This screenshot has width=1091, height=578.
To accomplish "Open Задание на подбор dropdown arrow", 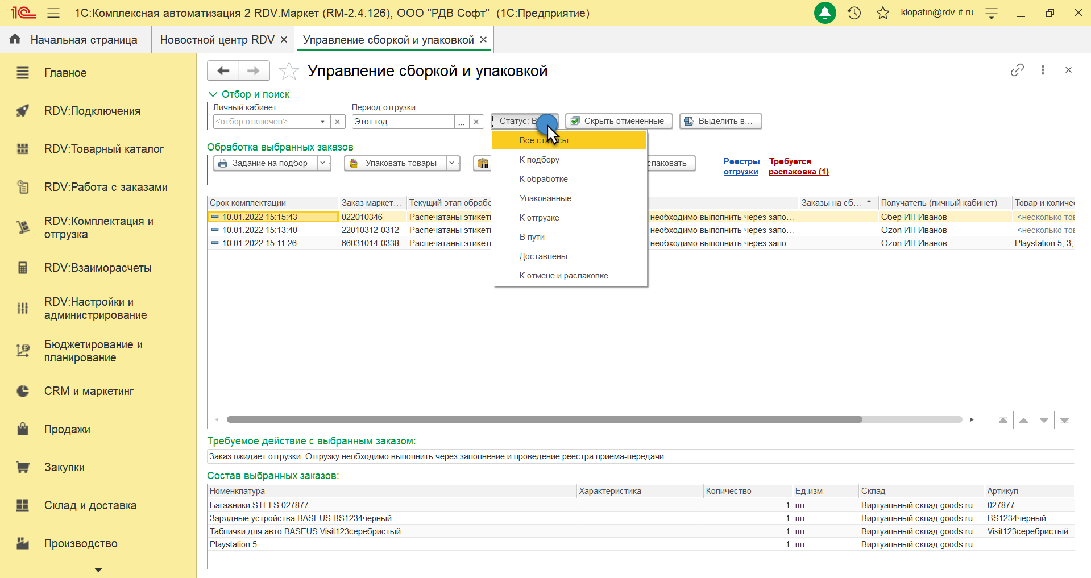I will coord(323,163).
